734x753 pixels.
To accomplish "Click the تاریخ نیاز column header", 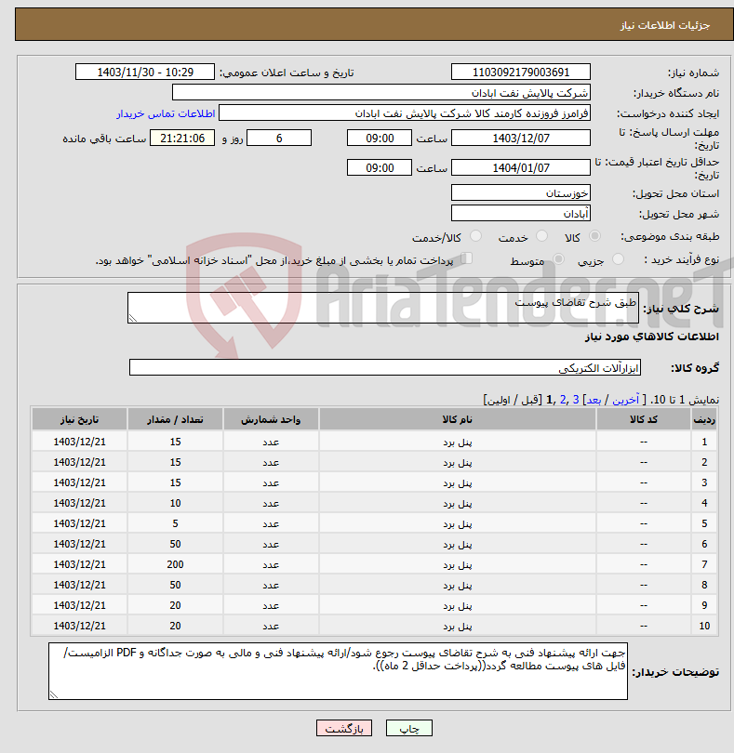I will (79, 419).
